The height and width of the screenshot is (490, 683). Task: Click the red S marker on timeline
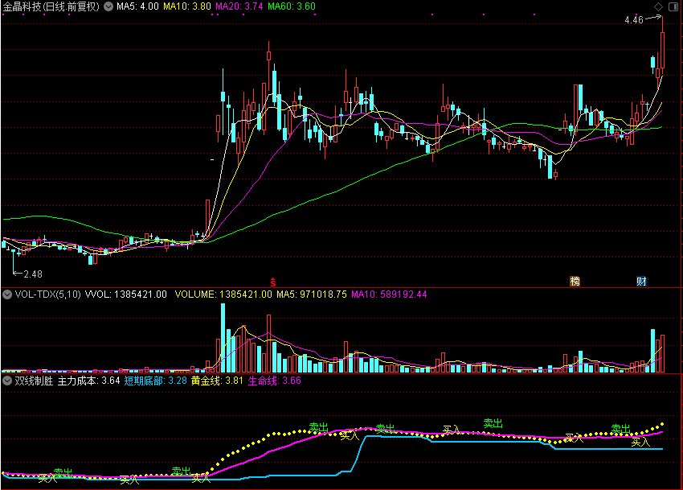pyautogui.click(x=273, y=282)
